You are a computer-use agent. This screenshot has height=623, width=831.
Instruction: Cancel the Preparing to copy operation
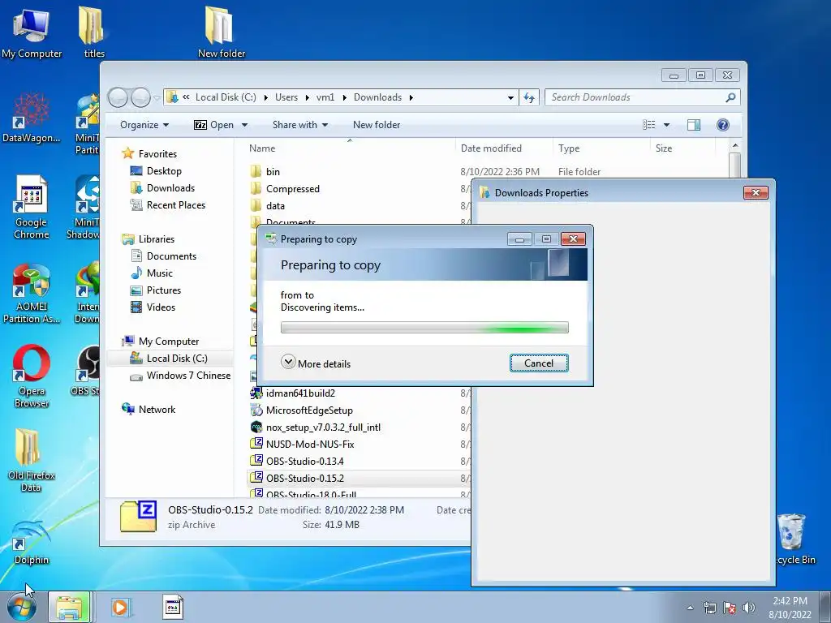tap(539, 363)
